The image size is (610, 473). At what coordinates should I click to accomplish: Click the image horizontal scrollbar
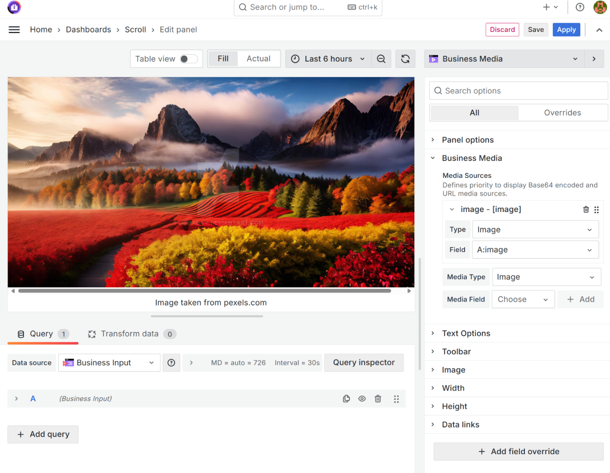coord(204,291)
